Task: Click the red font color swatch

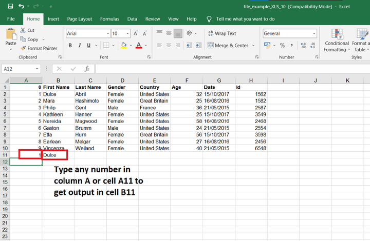Action: tap(138, 46)
